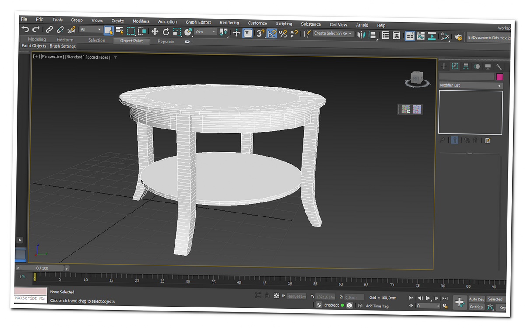Viewport: 525px width, 328px height.
Task: Open the Select by Name list
Action: pos(119,31)
